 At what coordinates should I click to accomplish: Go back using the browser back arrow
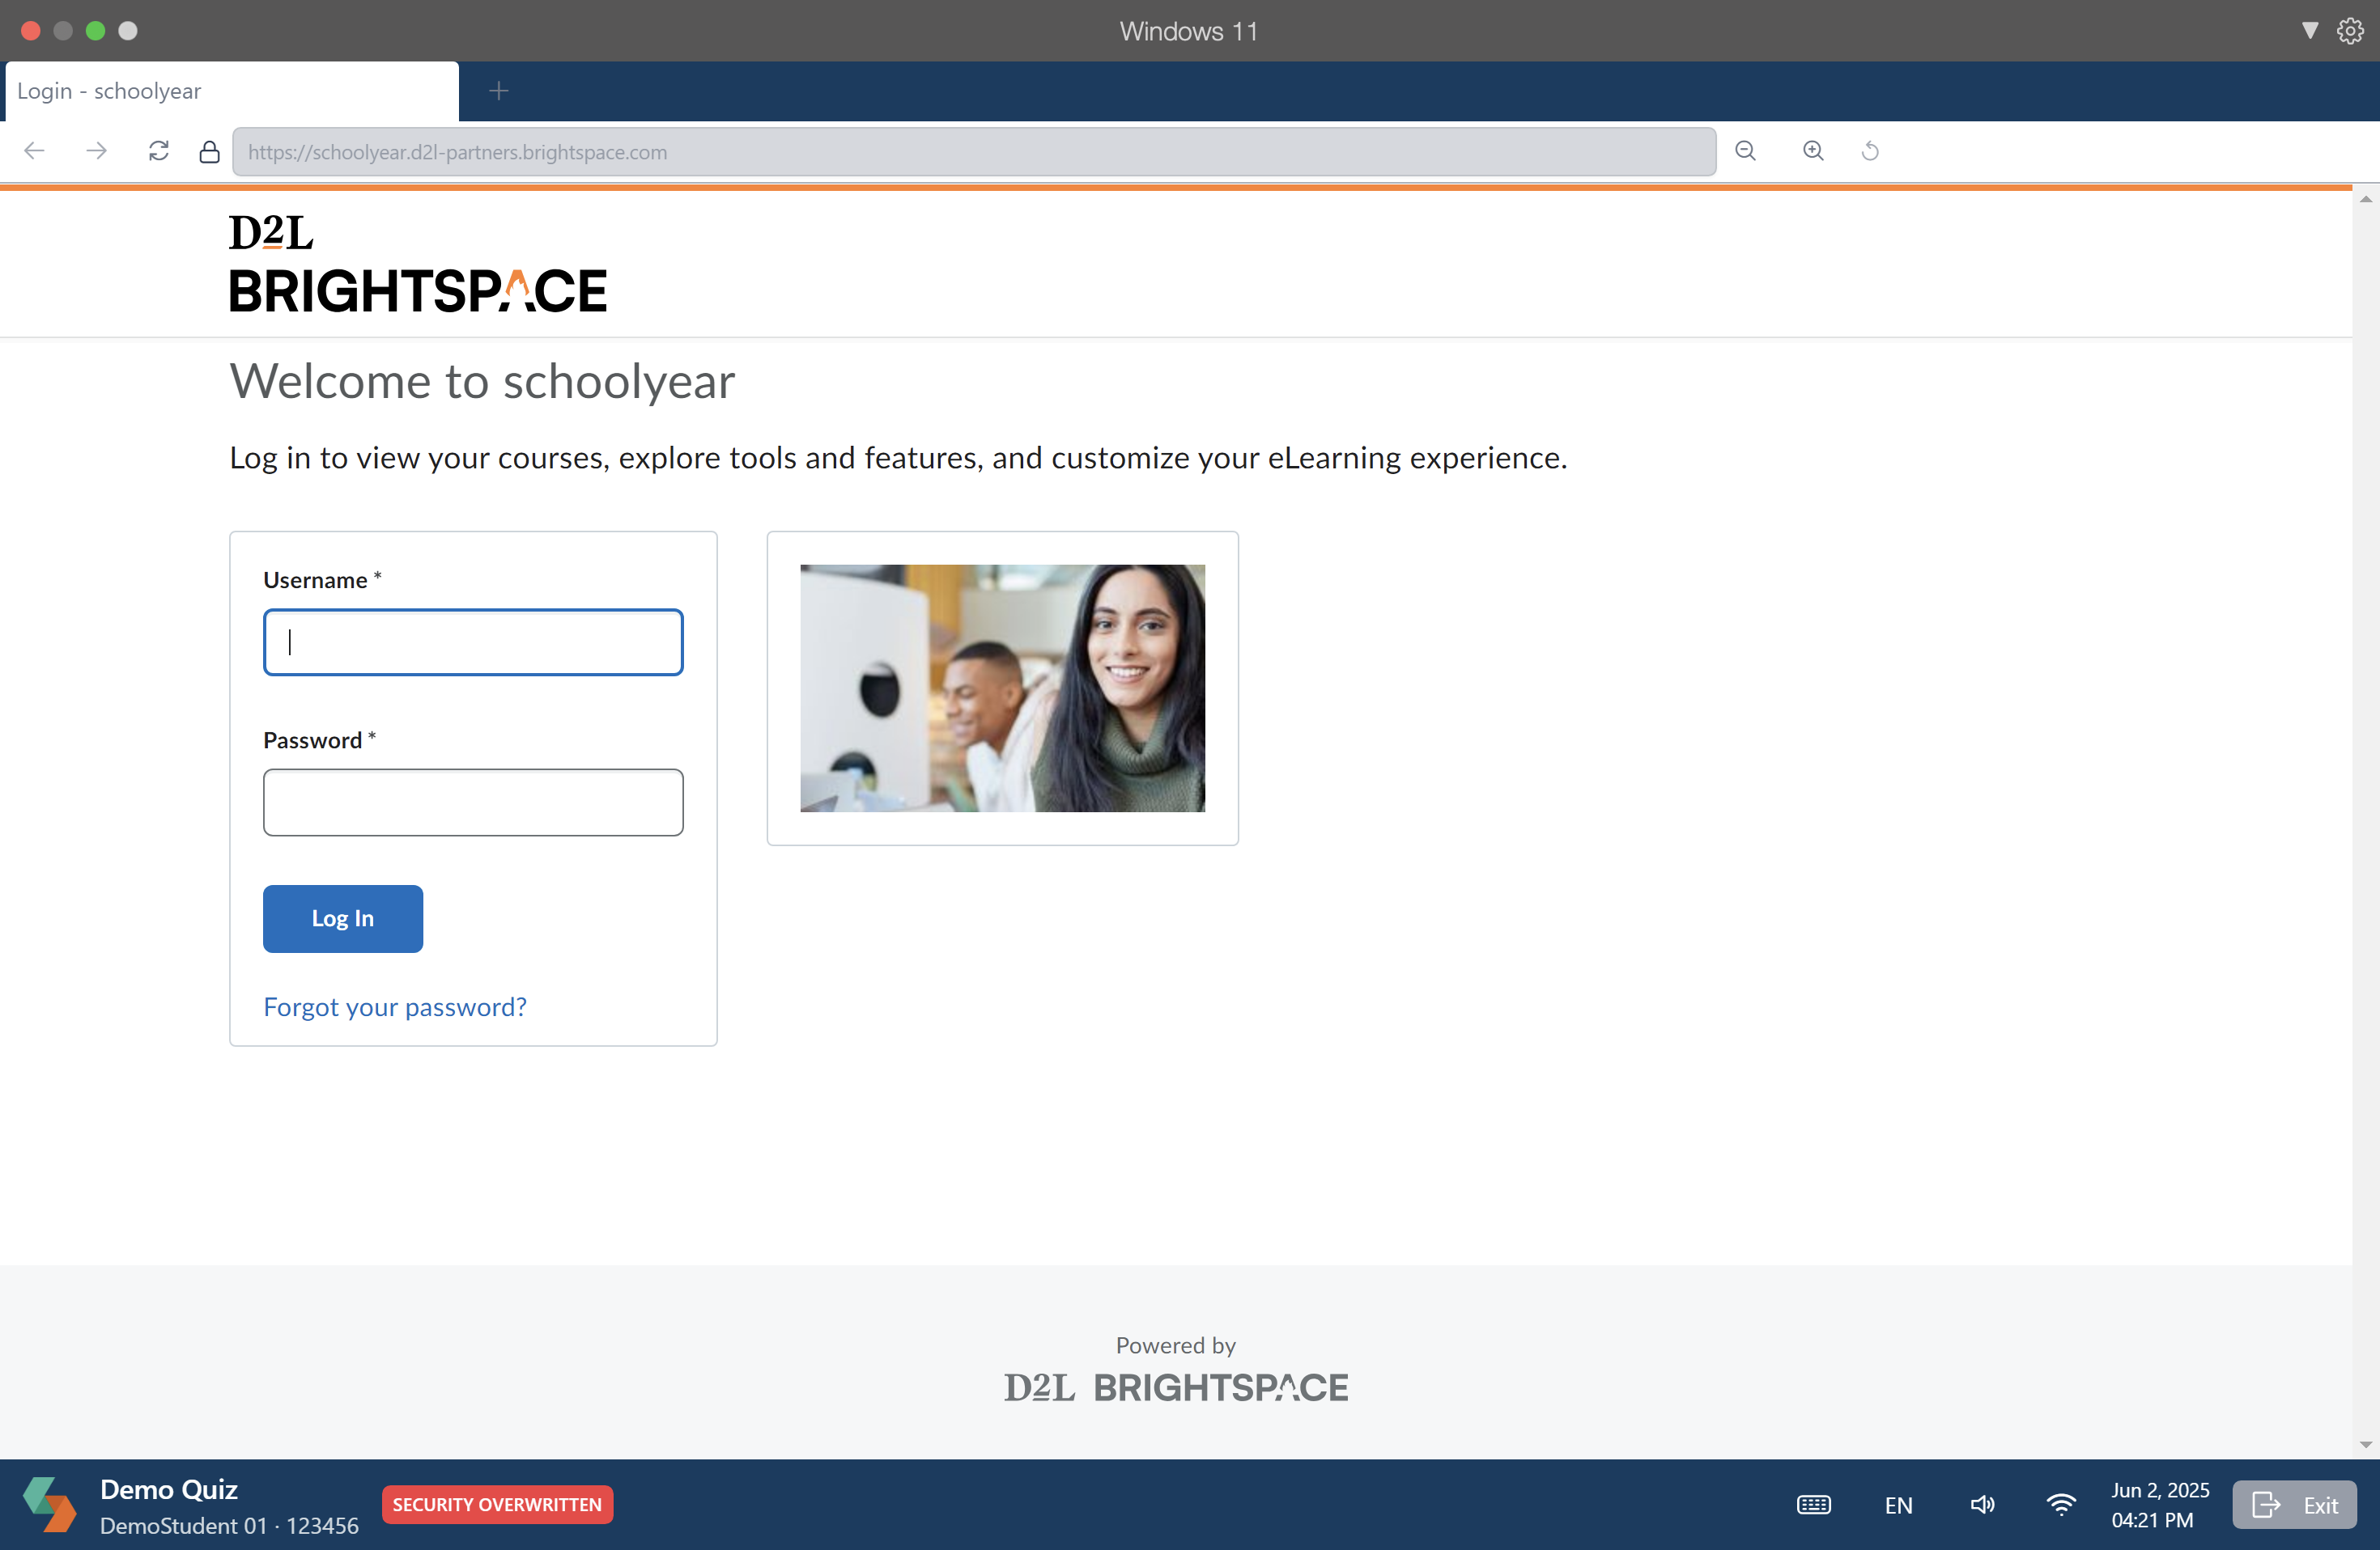tap(35, 151)
